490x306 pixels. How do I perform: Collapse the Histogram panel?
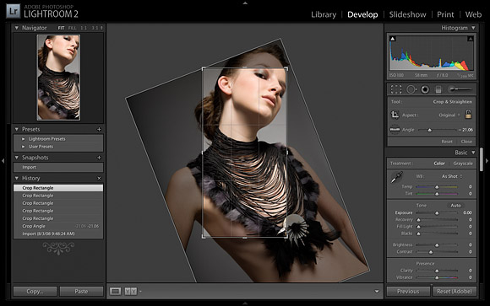[473, 28]
